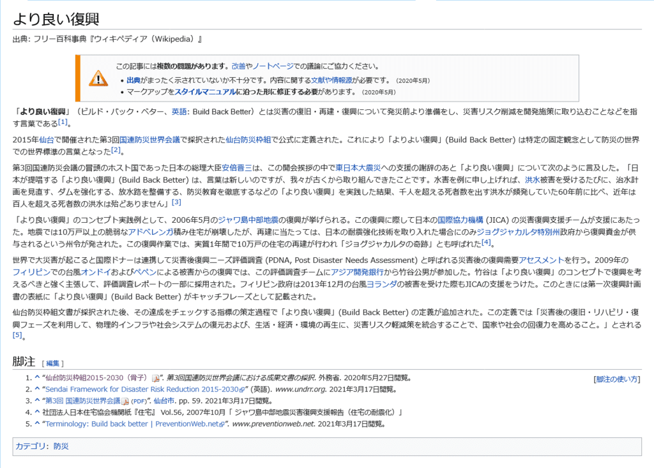This screenshot has height=468, width=654.
Task: Open the 仙台防災枠組 link in paragraph
Action: point(248,140)
